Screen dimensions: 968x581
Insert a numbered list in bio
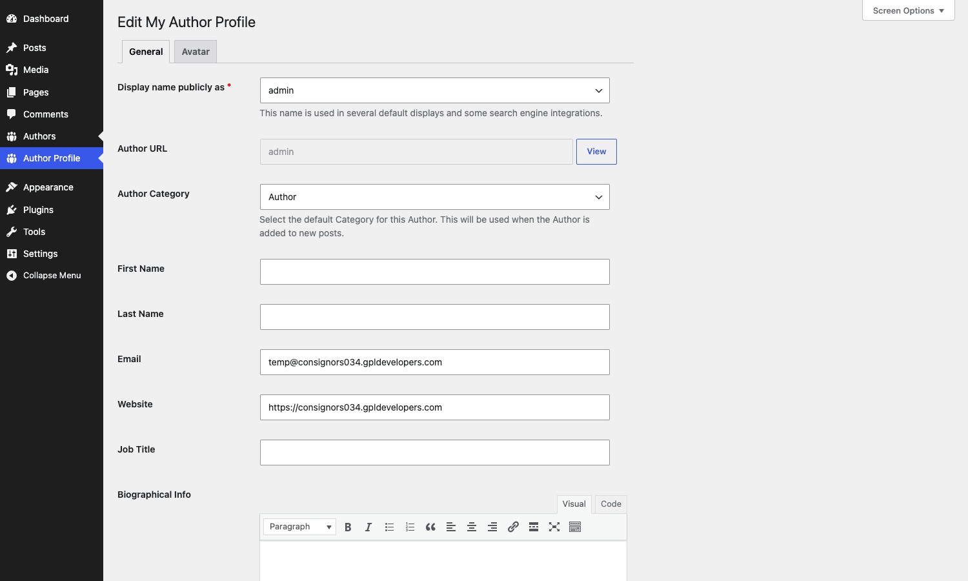tap(410, 527)
